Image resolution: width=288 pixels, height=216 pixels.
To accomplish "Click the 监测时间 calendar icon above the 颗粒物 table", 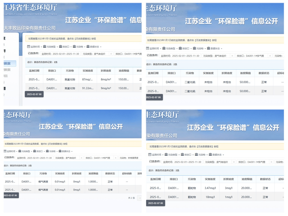I will click(x=150, y=155).
